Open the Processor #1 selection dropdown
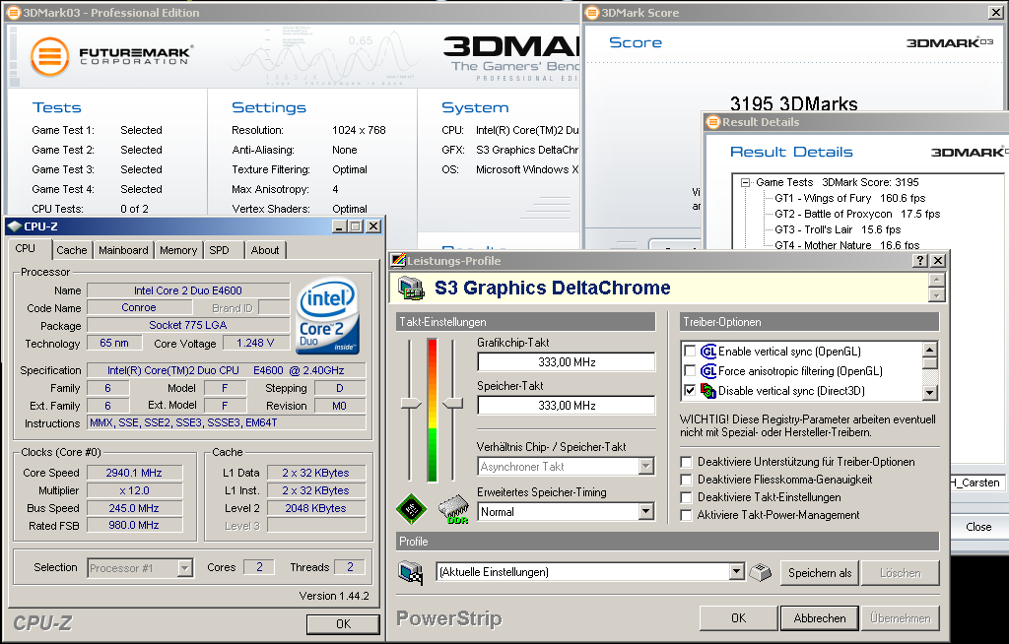The width and height of the screenshot is (1009, 644). click(184, 568)
